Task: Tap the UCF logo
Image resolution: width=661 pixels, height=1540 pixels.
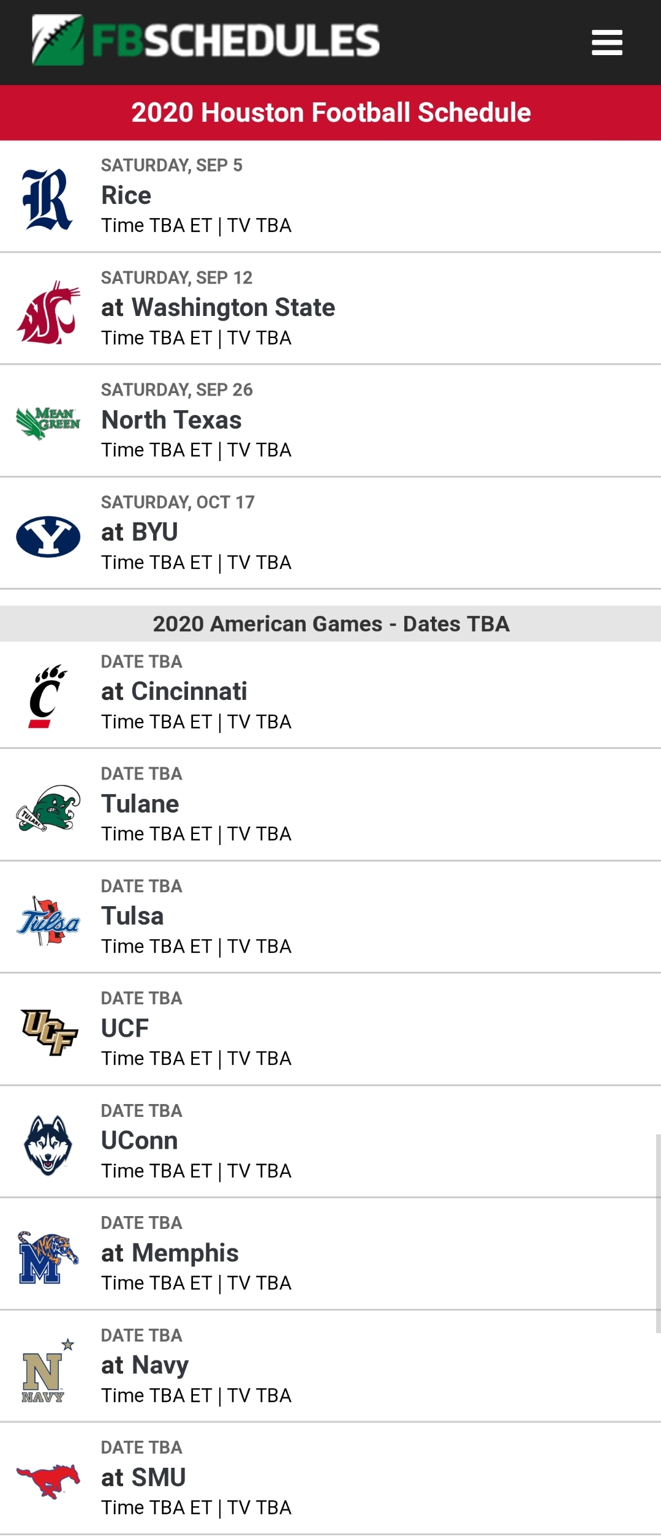Action: coord(49,1032)
